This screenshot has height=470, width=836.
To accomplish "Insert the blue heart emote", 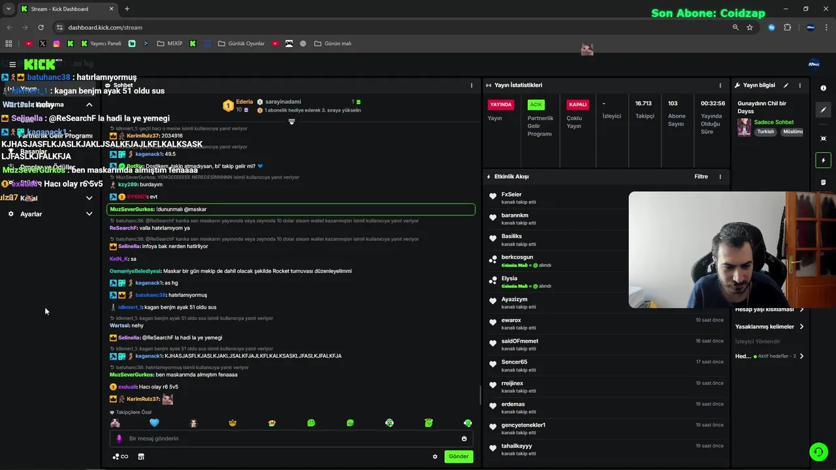I will 154,423.
